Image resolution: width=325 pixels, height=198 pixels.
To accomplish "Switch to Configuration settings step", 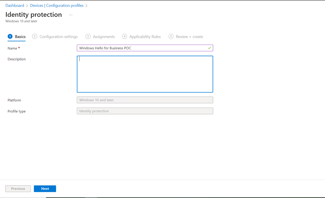I will pyautogui.click(x=55, y=37).
